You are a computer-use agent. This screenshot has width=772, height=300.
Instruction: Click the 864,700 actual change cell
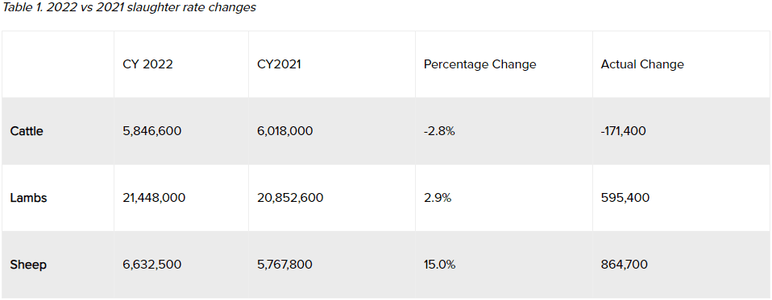[x=624, y=265]
